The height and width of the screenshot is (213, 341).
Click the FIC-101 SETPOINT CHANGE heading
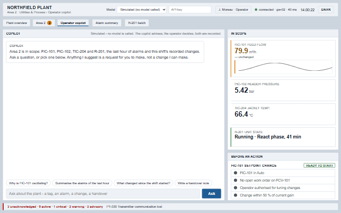click(254, 166)
